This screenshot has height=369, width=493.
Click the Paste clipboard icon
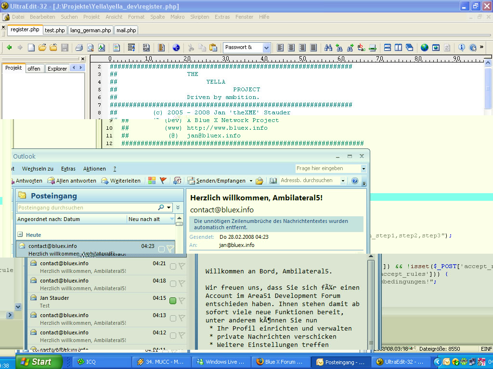coord(212,48)
